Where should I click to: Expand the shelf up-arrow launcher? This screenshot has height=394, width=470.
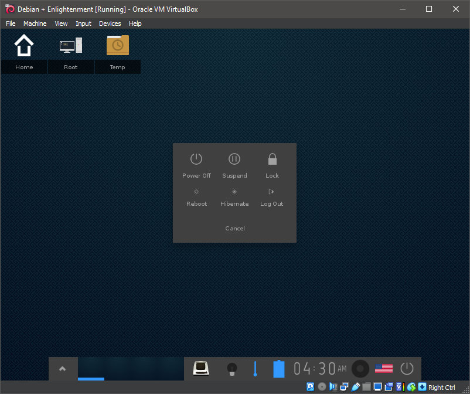pyautogui.click(x=63, y=369)
